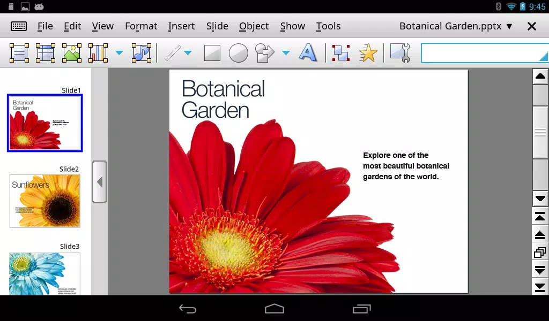Insert a text box from the toolbar
This screenshot has height=321, width=549.
[19, 53]
